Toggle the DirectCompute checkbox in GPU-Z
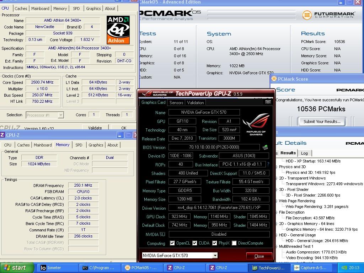Screen dimensions: 364x273 [x=234, y=243]
